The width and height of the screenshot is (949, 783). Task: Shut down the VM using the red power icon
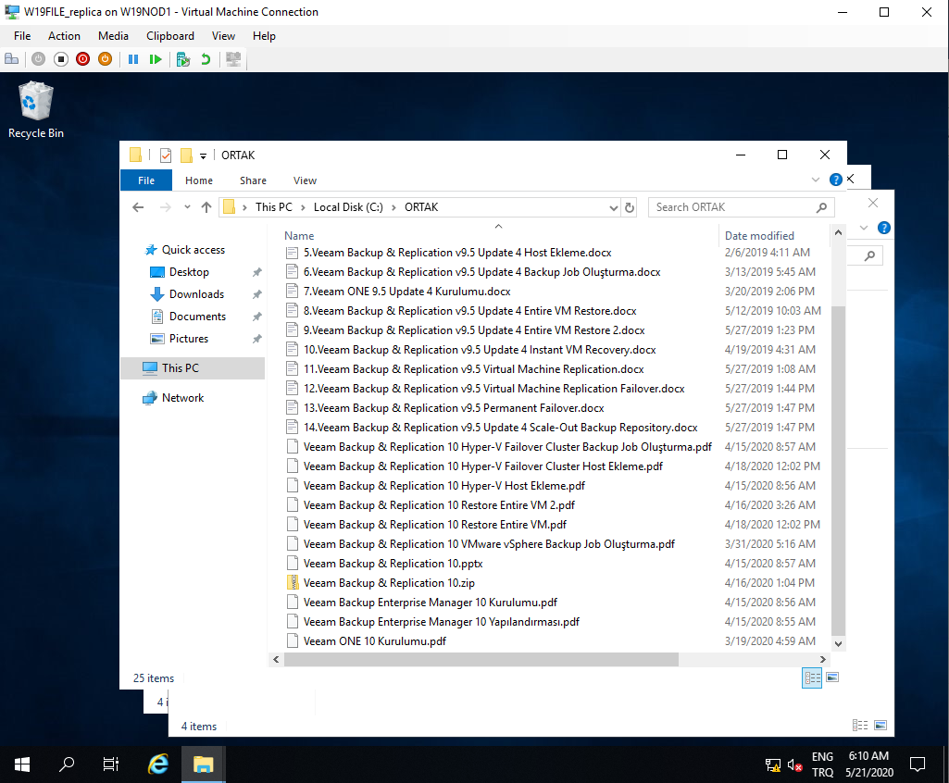[83, 59]
